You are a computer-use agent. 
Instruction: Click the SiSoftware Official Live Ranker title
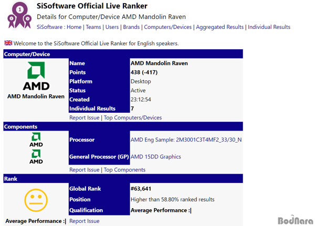click(92, 6)
